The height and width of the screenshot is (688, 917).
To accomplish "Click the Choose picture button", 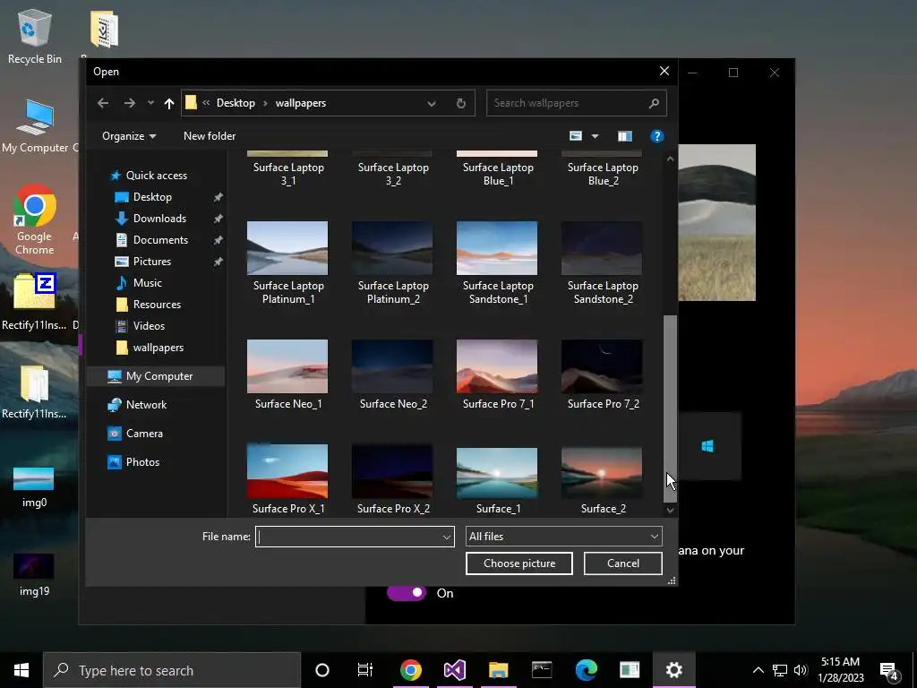I will pyautogui.click(x=519, y=563).
